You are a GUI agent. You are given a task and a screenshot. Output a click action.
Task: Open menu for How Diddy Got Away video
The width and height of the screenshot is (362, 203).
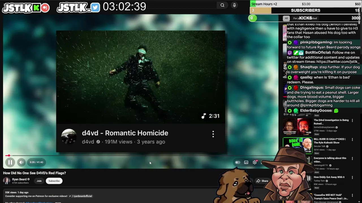pos(352,177)
